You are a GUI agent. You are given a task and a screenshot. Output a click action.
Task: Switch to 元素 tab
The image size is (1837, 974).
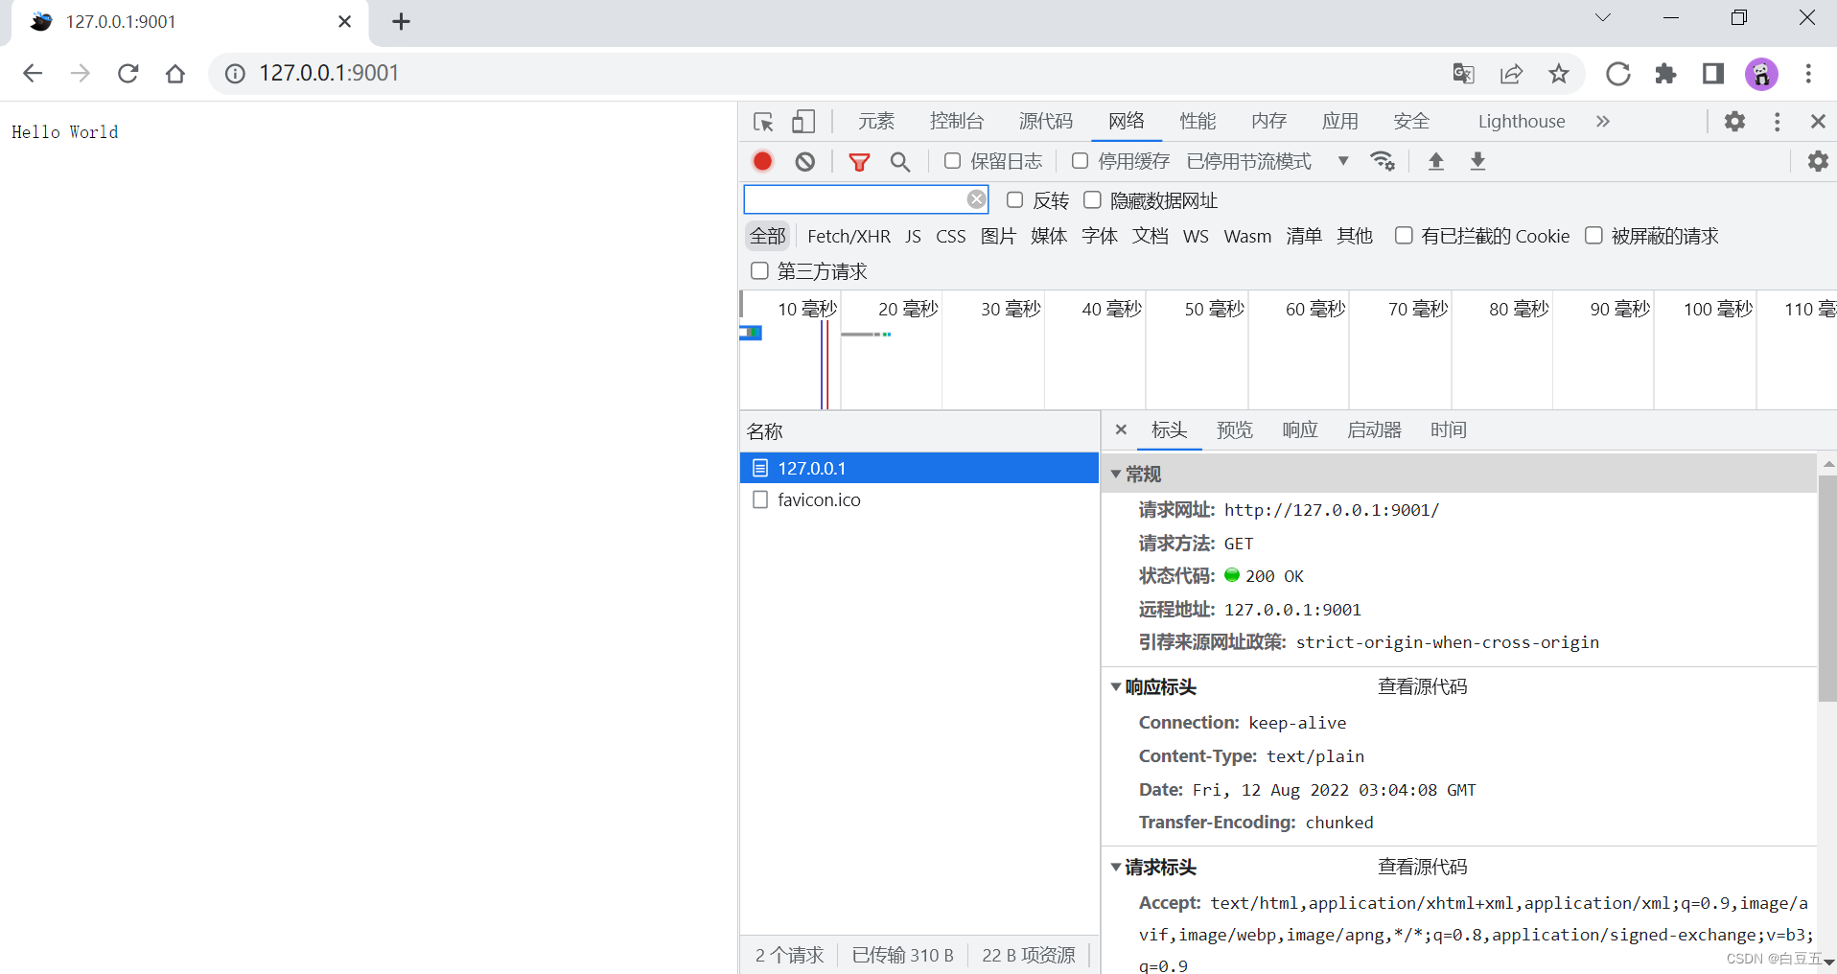coord(876,122)
